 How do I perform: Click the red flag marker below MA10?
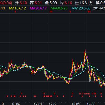15,12
